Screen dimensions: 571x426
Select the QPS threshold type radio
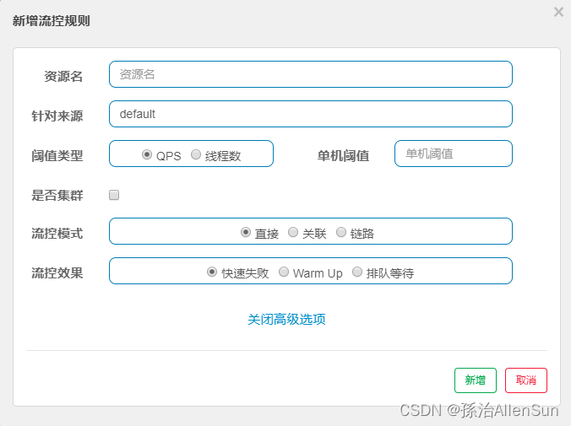click(147, 154)
